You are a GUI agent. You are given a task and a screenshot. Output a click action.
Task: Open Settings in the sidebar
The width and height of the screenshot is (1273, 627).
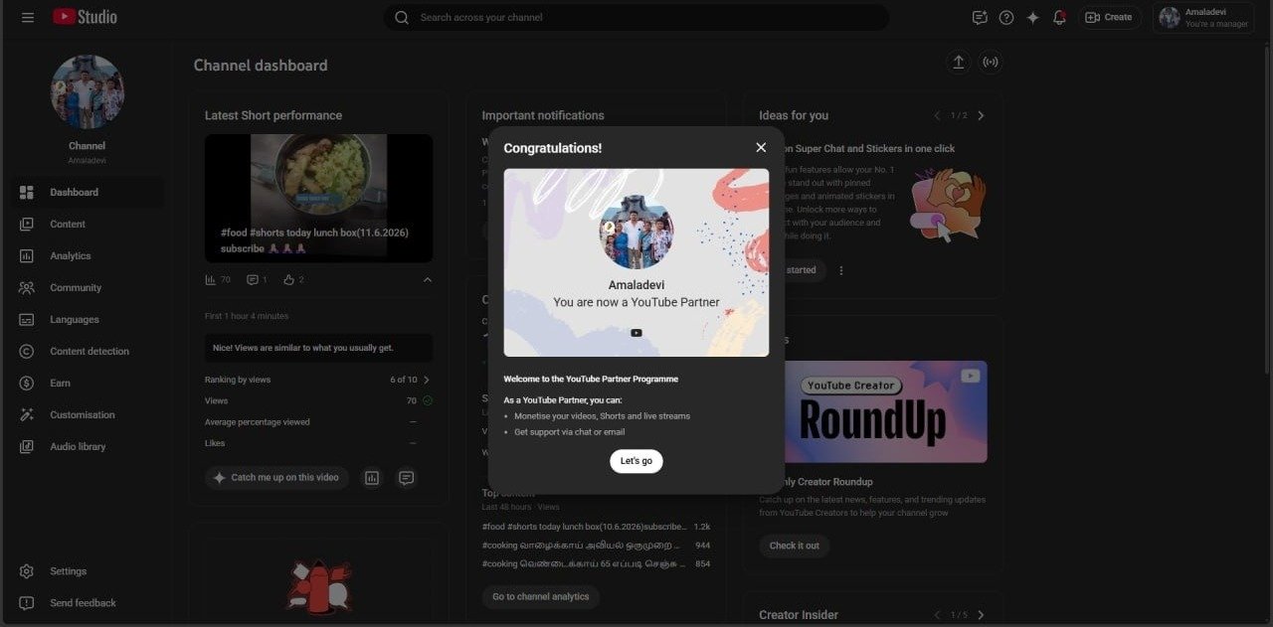(x=88, y=571)
